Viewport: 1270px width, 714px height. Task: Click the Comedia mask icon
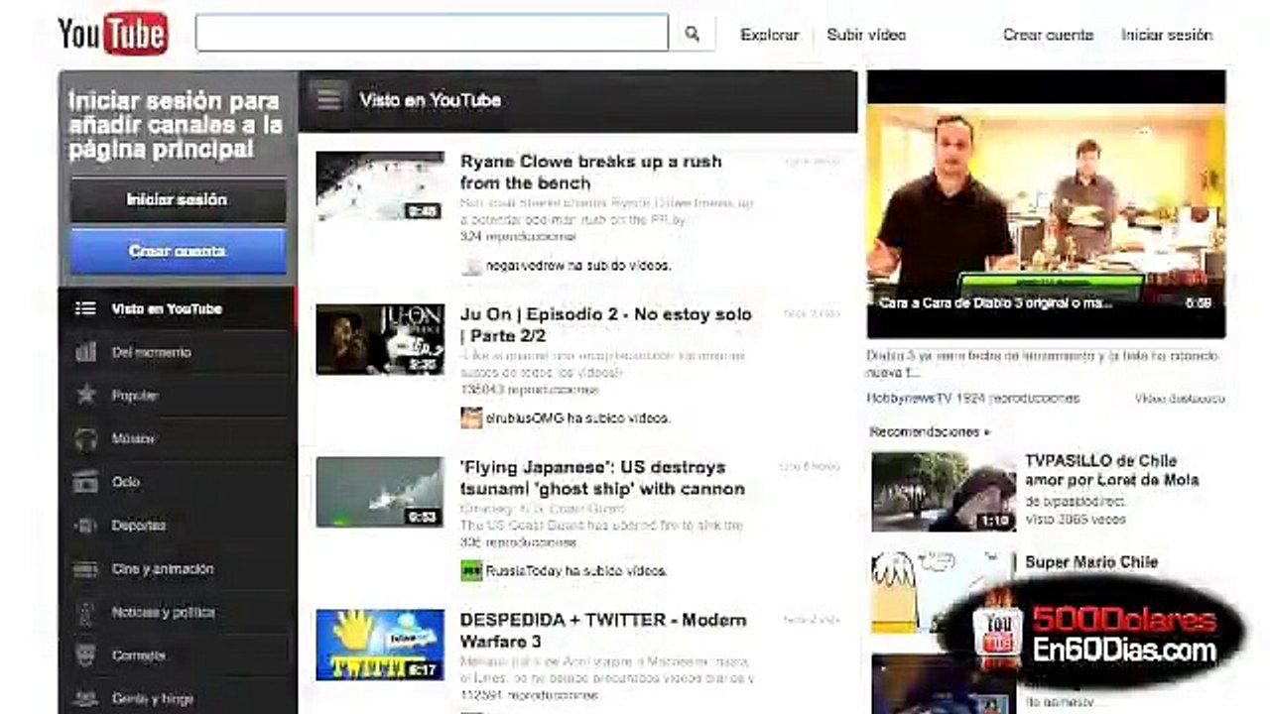click(86, 655)
